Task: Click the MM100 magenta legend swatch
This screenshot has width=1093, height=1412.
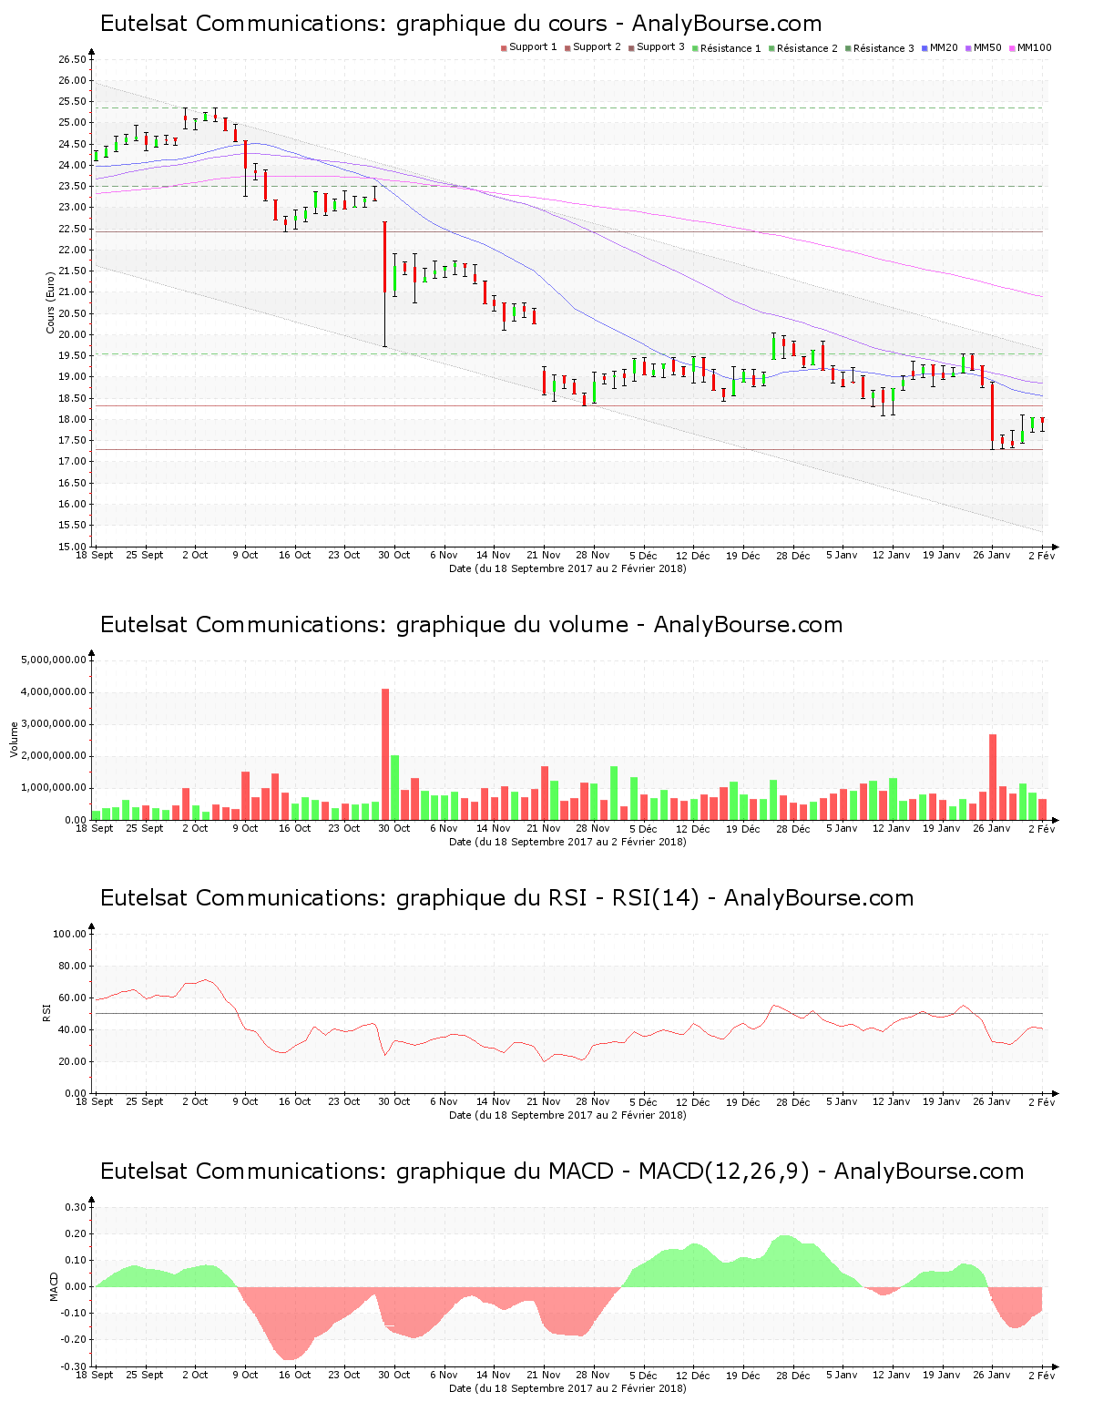Action: (1012, 48)
